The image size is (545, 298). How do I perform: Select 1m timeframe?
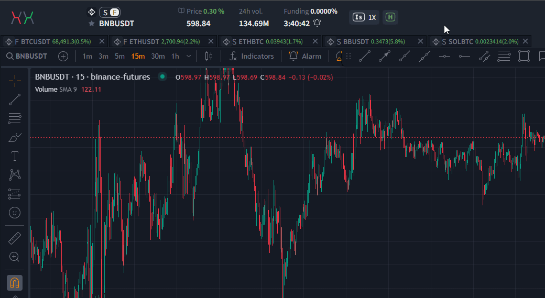coord(87,56)
